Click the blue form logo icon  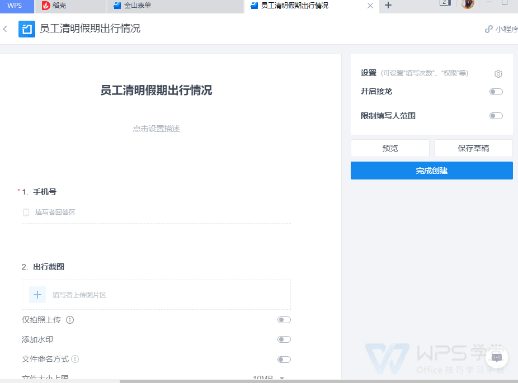27,29
